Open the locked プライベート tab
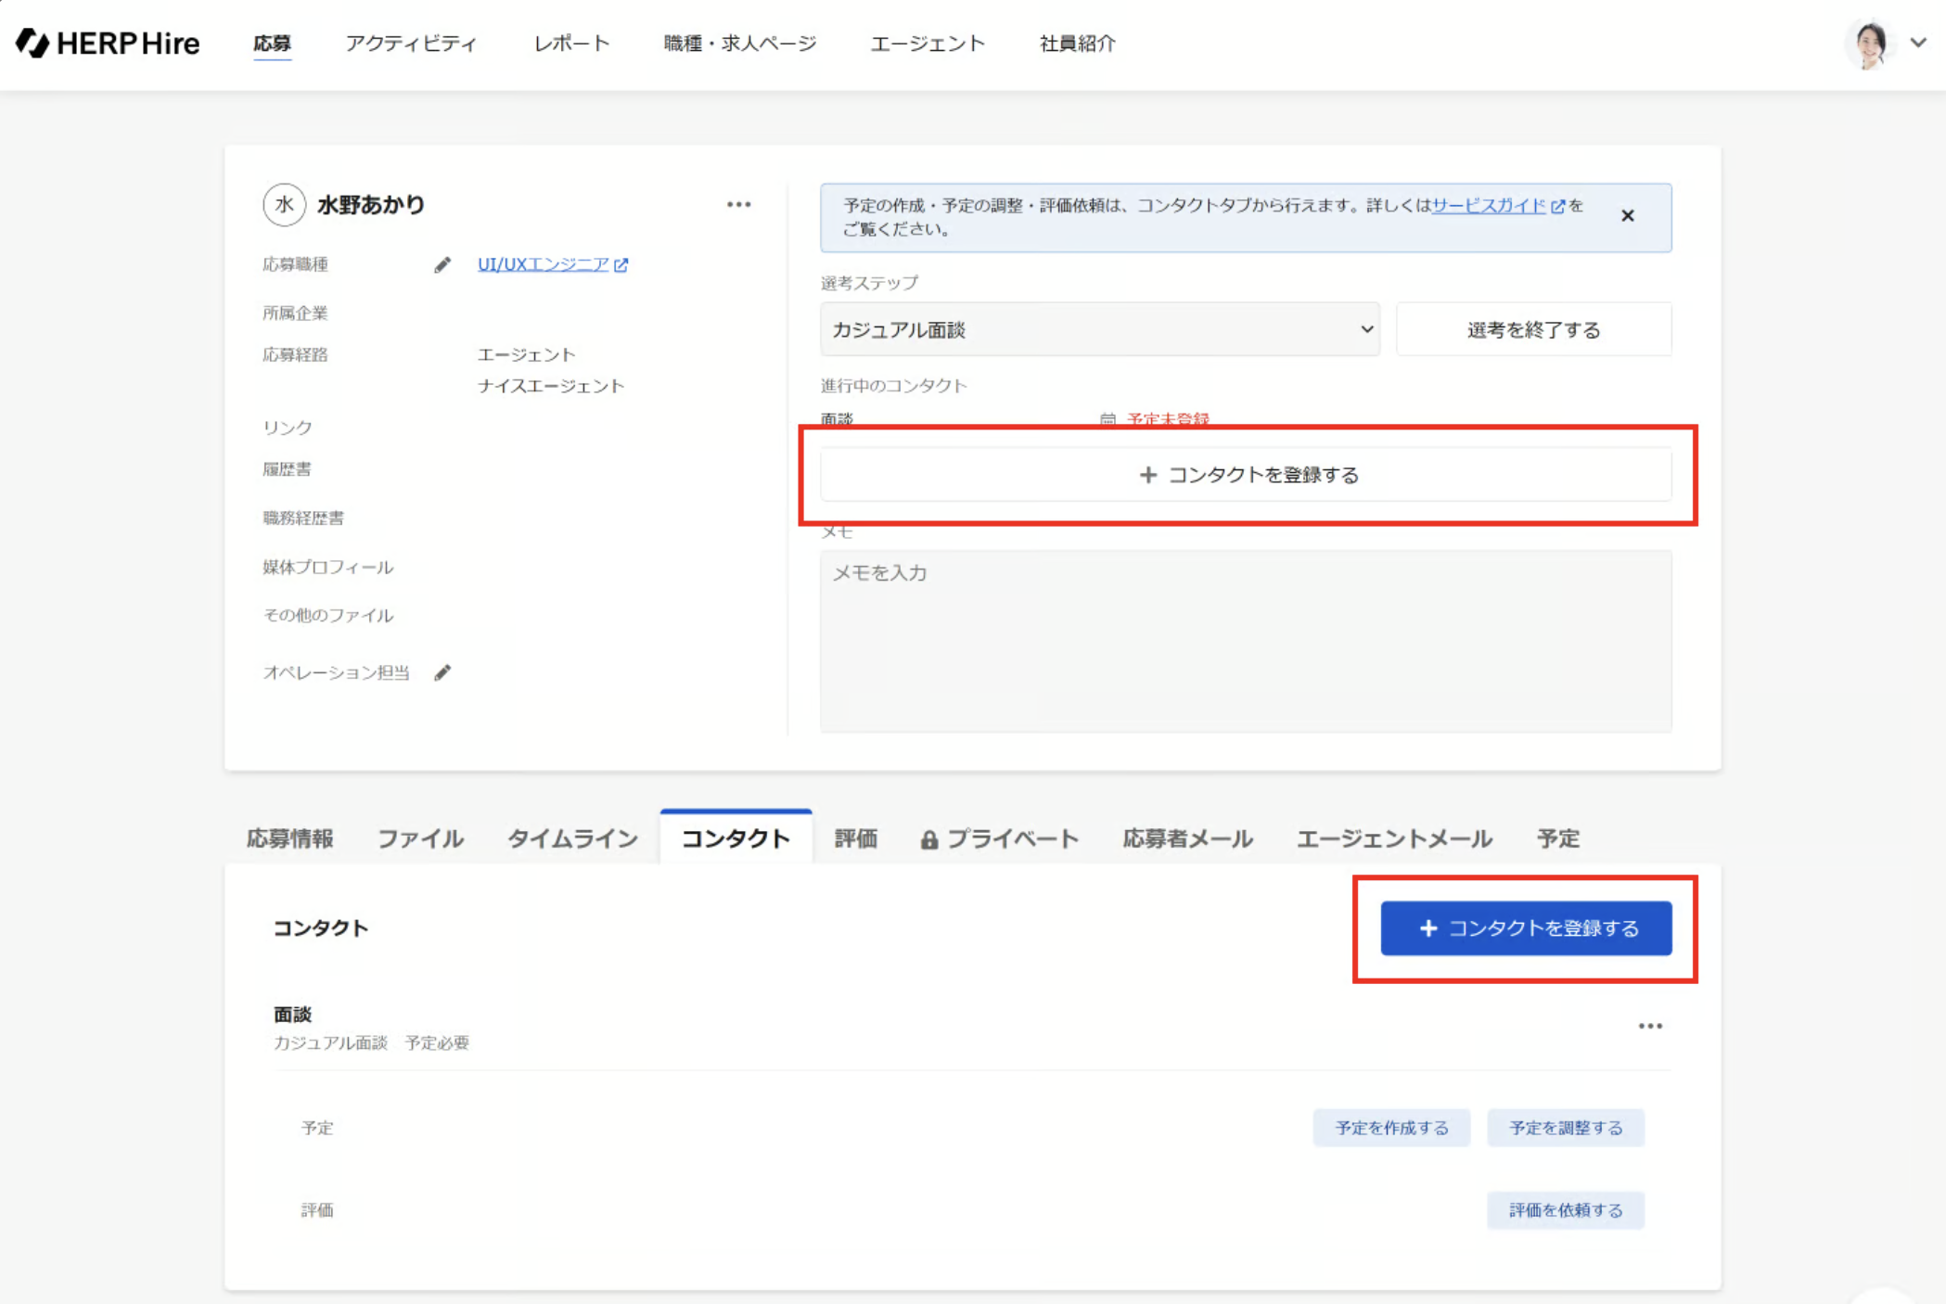Viewport: 1946px width, 1304px height. (999, 838)
